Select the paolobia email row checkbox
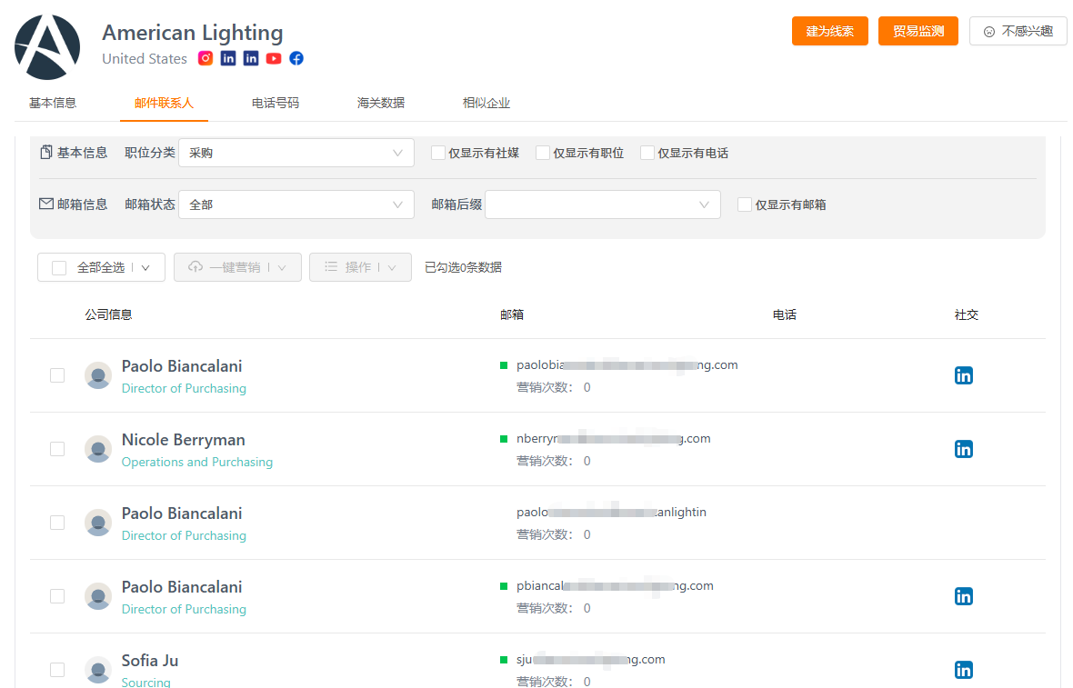The height and width of the screenshot is (688, 1073). (57, 375)
